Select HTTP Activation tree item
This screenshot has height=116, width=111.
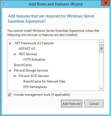tap(34, 60)
